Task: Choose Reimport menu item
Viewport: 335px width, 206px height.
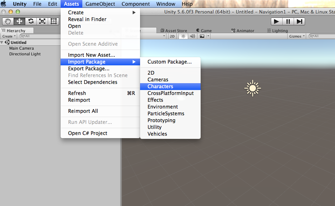Action: click(100, 100)
